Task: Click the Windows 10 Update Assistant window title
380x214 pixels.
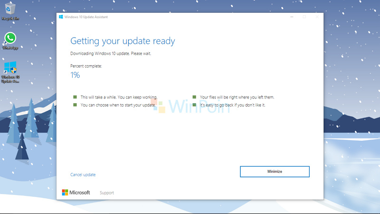Action: [86, 17]
